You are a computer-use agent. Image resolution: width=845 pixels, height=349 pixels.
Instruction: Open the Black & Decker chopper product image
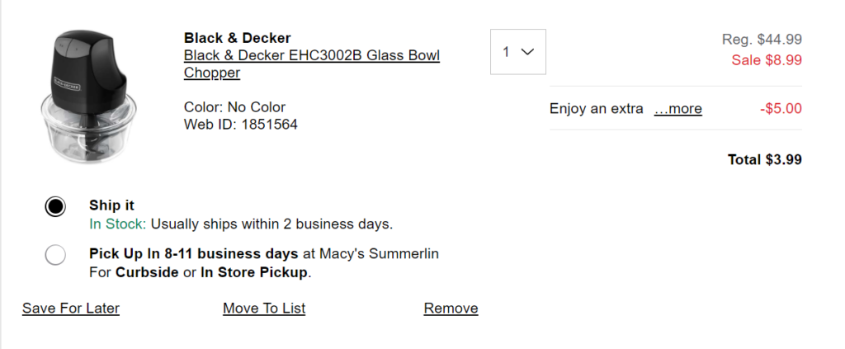tap(85, 98)
